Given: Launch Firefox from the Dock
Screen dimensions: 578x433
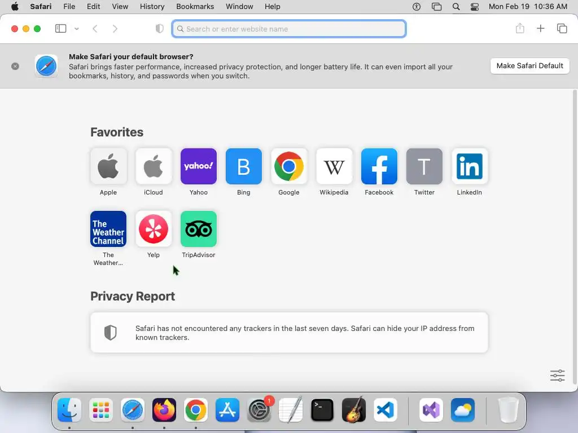Looking at the screenshot, I should tap(164, 410).
